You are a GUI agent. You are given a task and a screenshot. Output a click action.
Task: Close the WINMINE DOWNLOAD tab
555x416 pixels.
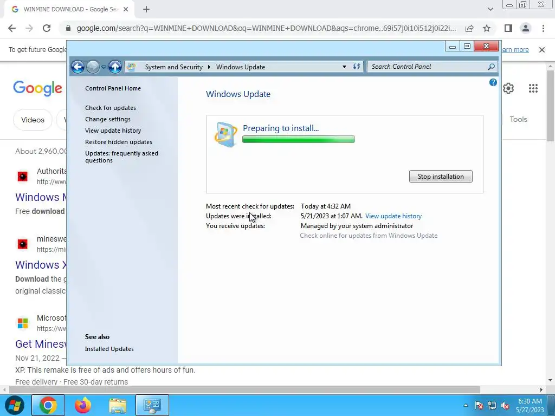click(x=126, y=10)
